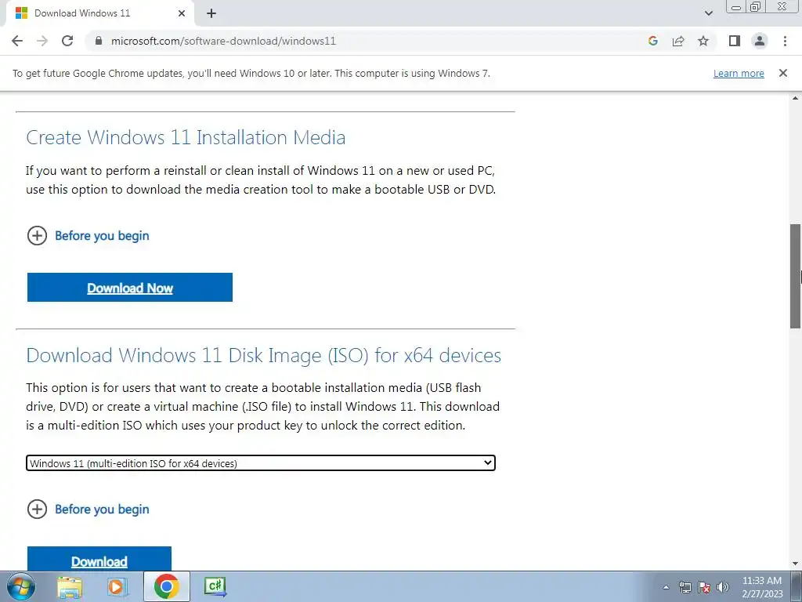Share this page from the address bar
The width and height of the screenshot is (802, 602).
point(678,41)
